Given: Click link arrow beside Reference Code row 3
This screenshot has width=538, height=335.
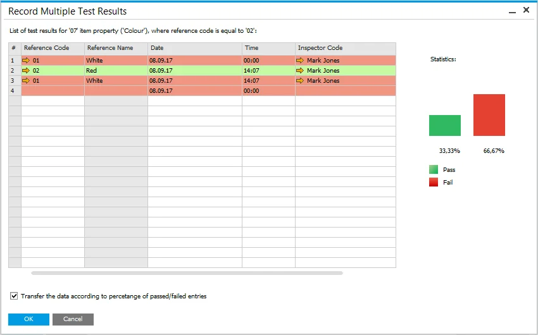Looking at the screenshot, I should pyautogui.click(x=26, y=81).
